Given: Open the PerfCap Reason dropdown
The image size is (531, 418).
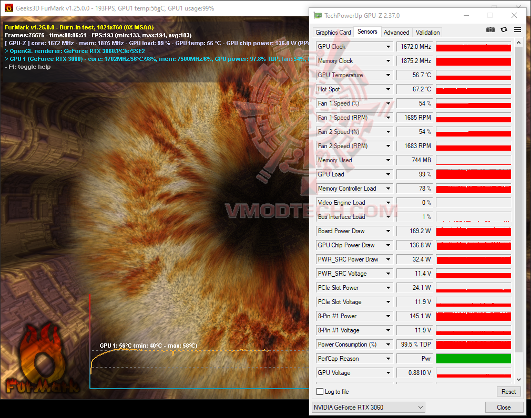Looking at the screenshot, I should click(x=388, y=359).
